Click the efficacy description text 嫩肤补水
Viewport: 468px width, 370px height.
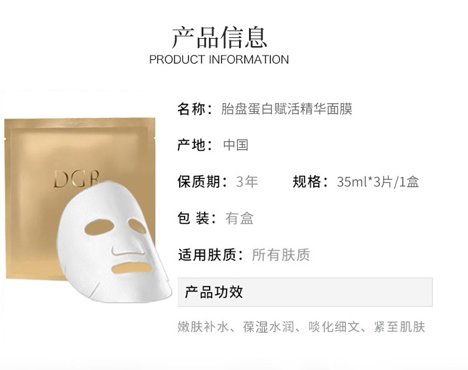click(203, 327)
